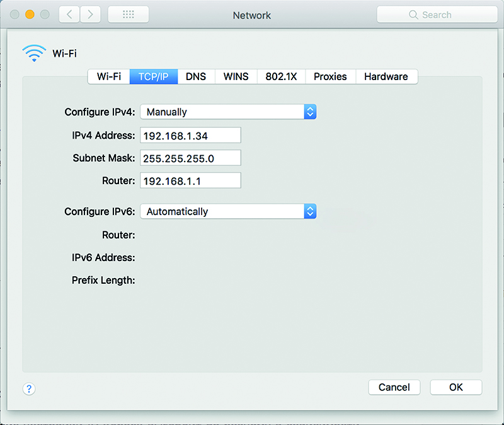Show the Hardware tab
The image size is (504, 425).
[x=386, y=76]
